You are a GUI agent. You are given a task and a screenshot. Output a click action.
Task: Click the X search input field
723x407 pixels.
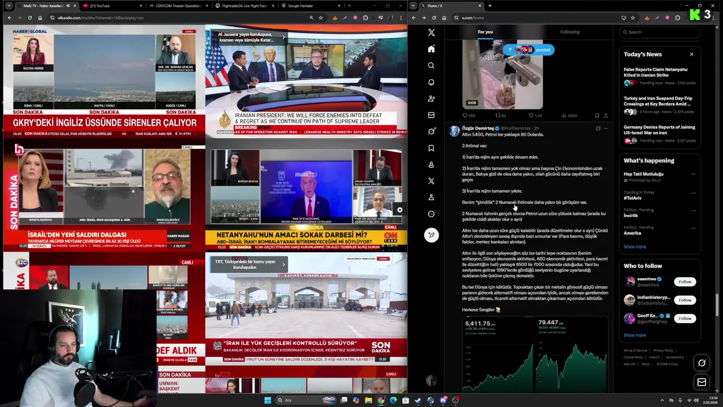(660, 32)
